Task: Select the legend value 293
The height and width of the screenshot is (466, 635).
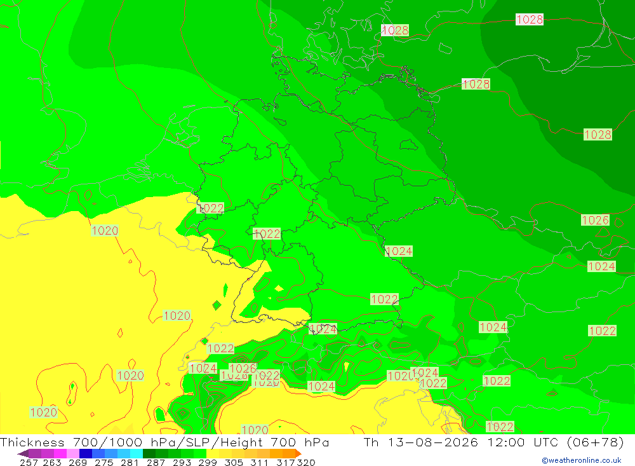Action: pos(182,462)
